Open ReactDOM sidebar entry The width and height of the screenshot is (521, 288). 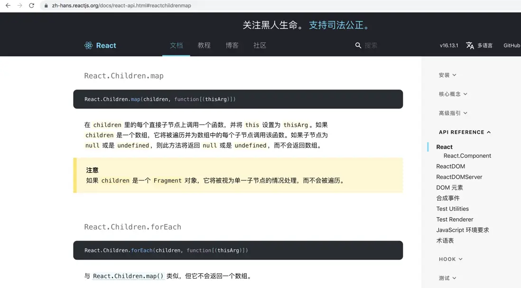451,166
